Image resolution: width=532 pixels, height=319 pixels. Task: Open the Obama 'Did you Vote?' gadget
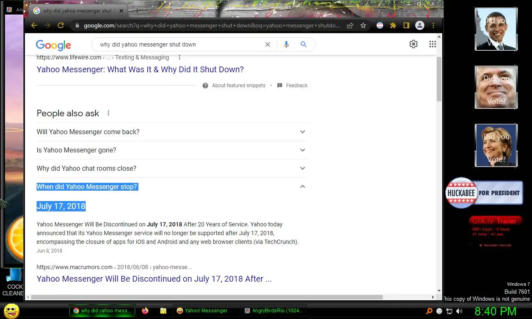[x=496, y=29]
